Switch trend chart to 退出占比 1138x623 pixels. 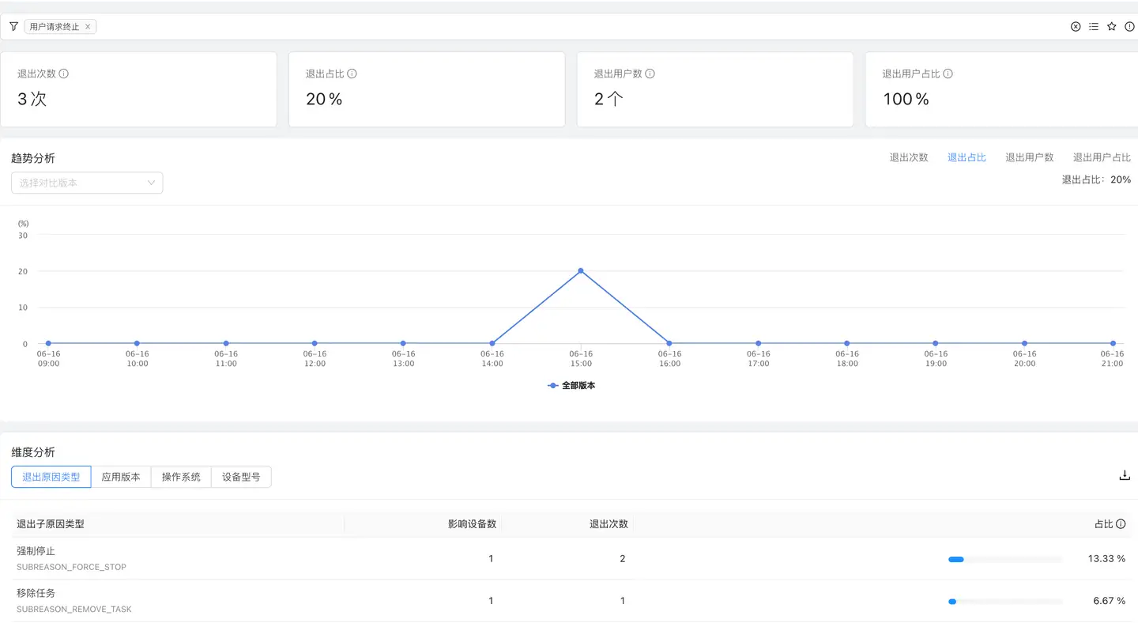point(967,157)
